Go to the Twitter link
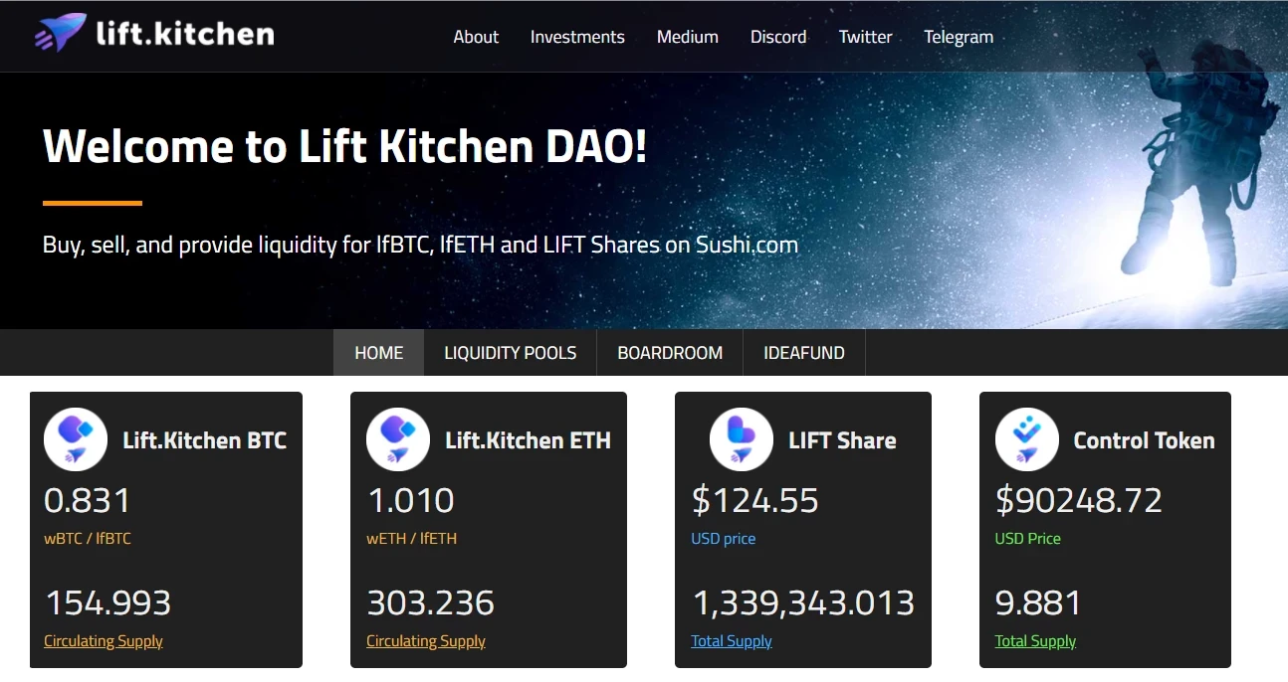 [865, 37]
